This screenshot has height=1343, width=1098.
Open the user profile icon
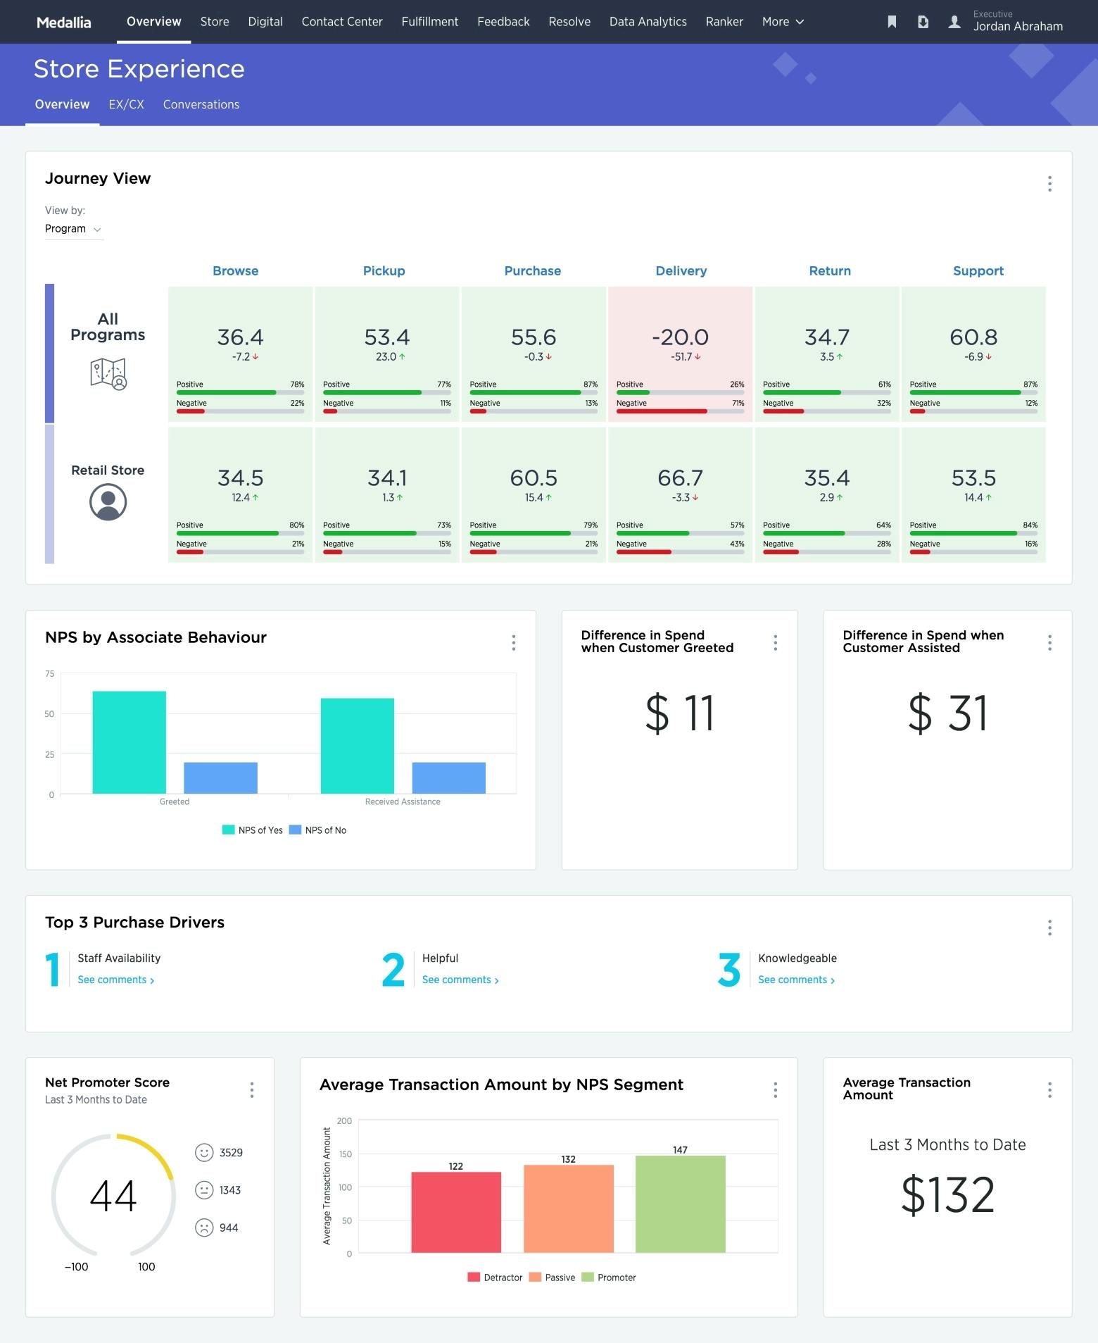954,22
